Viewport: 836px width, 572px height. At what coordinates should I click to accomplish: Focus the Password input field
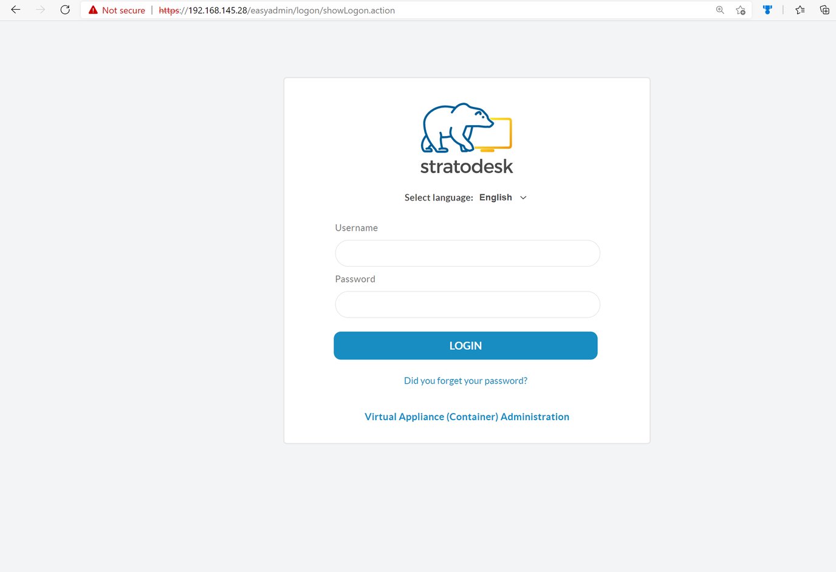[x=467, y=305]
